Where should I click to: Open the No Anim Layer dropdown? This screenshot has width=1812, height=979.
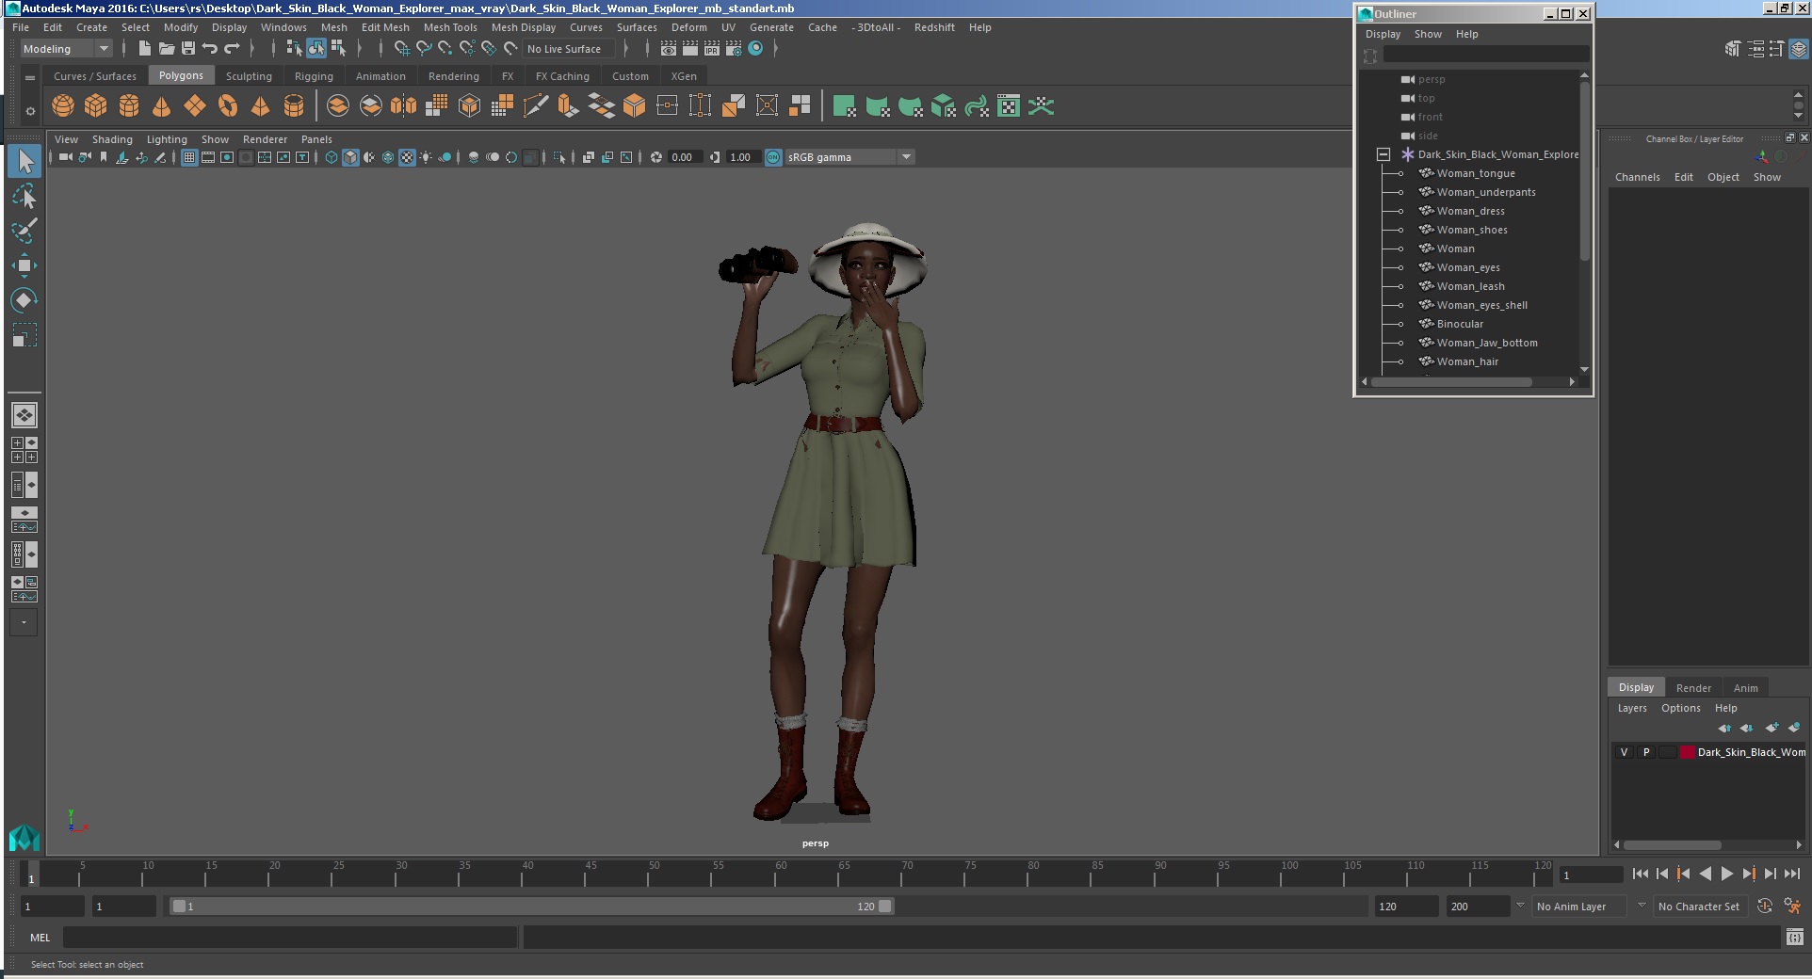pyautogui.click(x=1579, y=907)
